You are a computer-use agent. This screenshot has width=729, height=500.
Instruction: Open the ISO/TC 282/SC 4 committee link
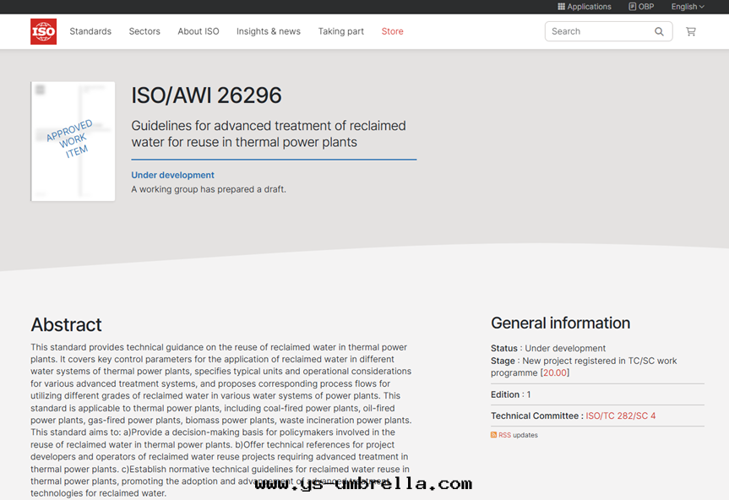tap(621, 416)
